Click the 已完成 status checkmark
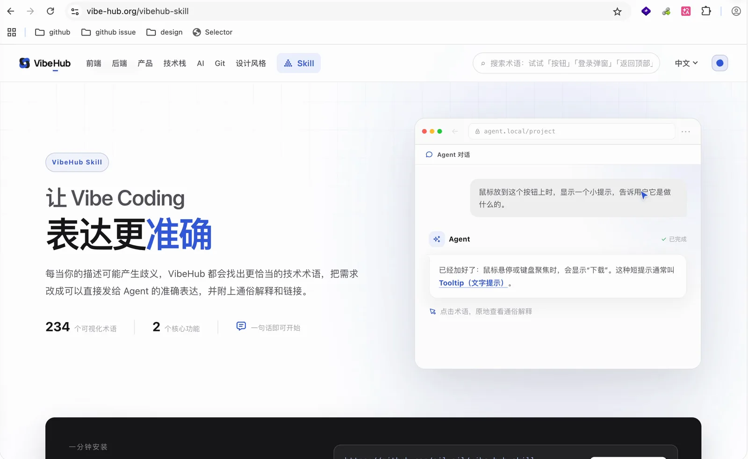Screen dimensions: 748x459 coord(664,239)
